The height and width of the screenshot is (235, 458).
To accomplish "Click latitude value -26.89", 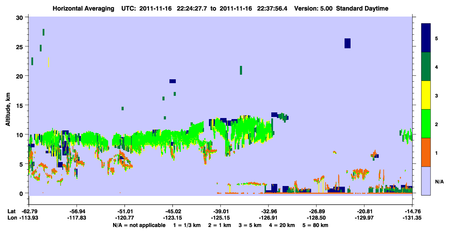I will coord(316,211).
